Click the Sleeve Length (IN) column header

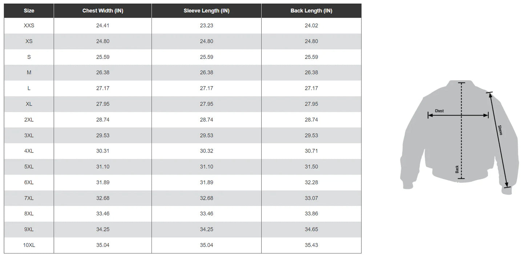pos(206,11)
